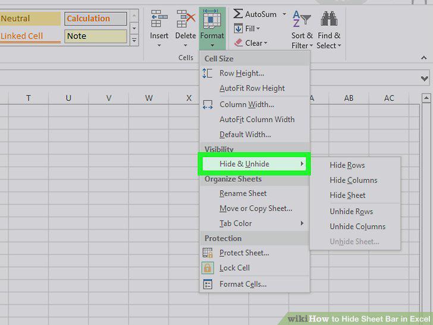Open the Clear dropdown arrow
This screenshot has height=325, width=433.
[x=266, y=43]
